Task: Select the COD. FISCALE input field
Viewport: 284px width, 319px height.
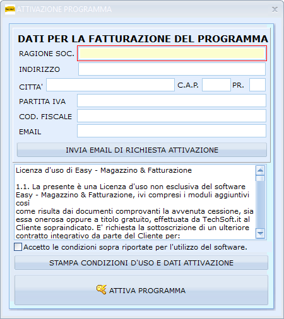Action: (172, 115)
